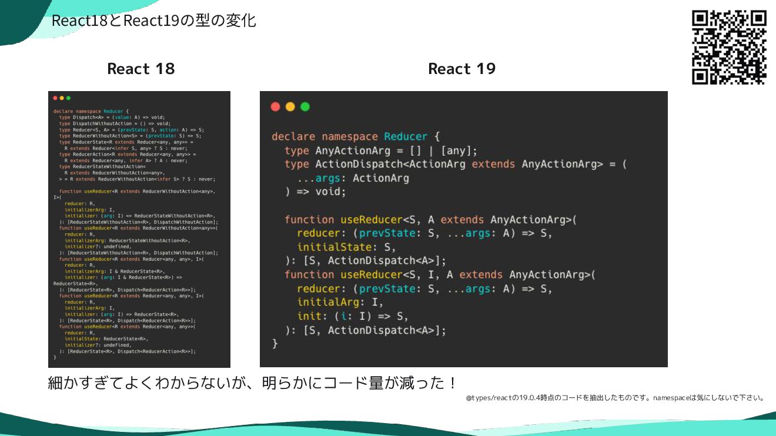Click the footnote about @types/react 19.0.4
The height and width of the screenshot is (436, 776).
(616, 398)
